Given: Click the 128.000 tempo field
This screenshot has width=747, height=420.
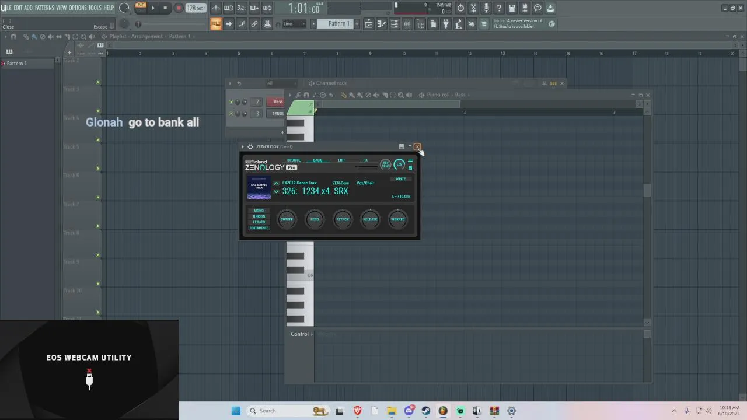Looking at the screenshot, I should click(196, 8).
